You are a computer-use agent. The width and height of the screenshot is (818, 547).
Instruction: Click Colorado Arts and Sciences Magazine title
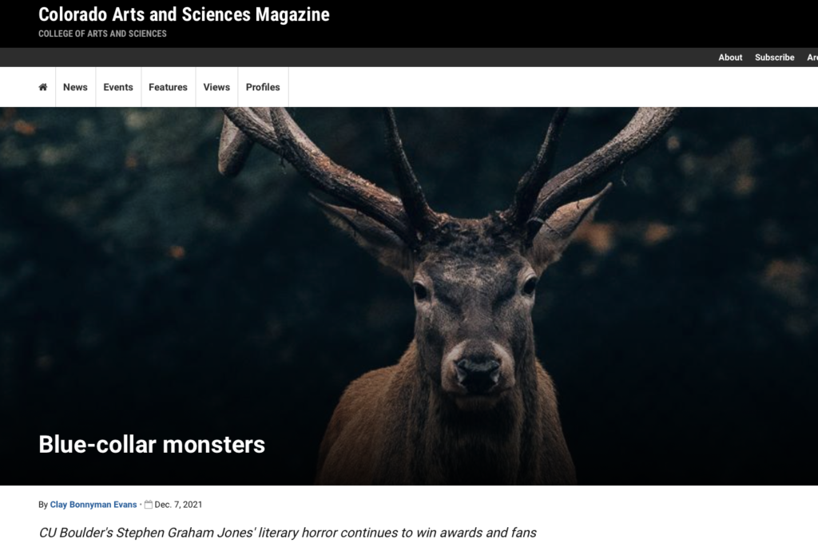pos(184,14)
